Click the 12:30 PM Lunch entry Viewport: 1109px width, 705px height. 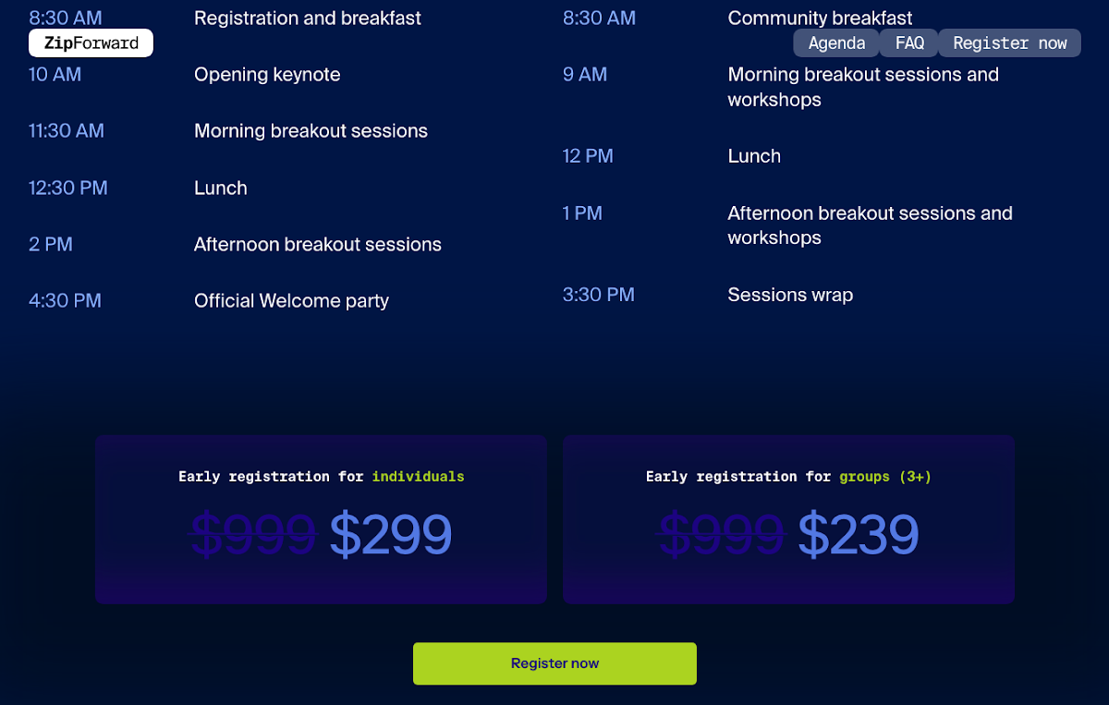[x=220, y=188]
